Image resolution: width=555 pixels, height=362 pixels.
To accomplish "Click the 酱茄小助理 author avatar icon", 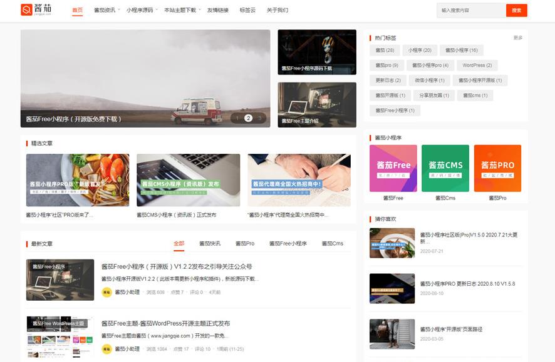I will click(x=106, y=292).
